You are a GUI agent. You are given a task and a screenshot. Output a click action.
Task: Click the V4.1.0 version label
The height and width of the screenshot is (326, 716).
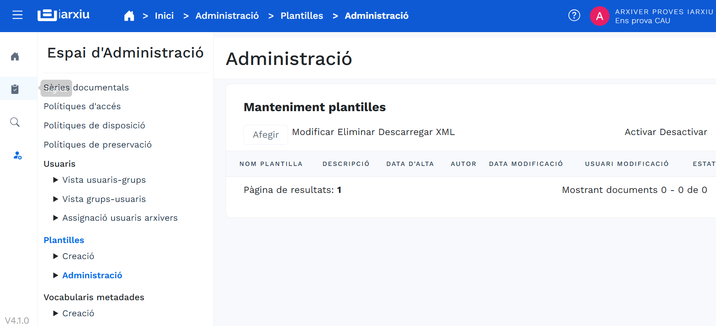click(17, 321)
